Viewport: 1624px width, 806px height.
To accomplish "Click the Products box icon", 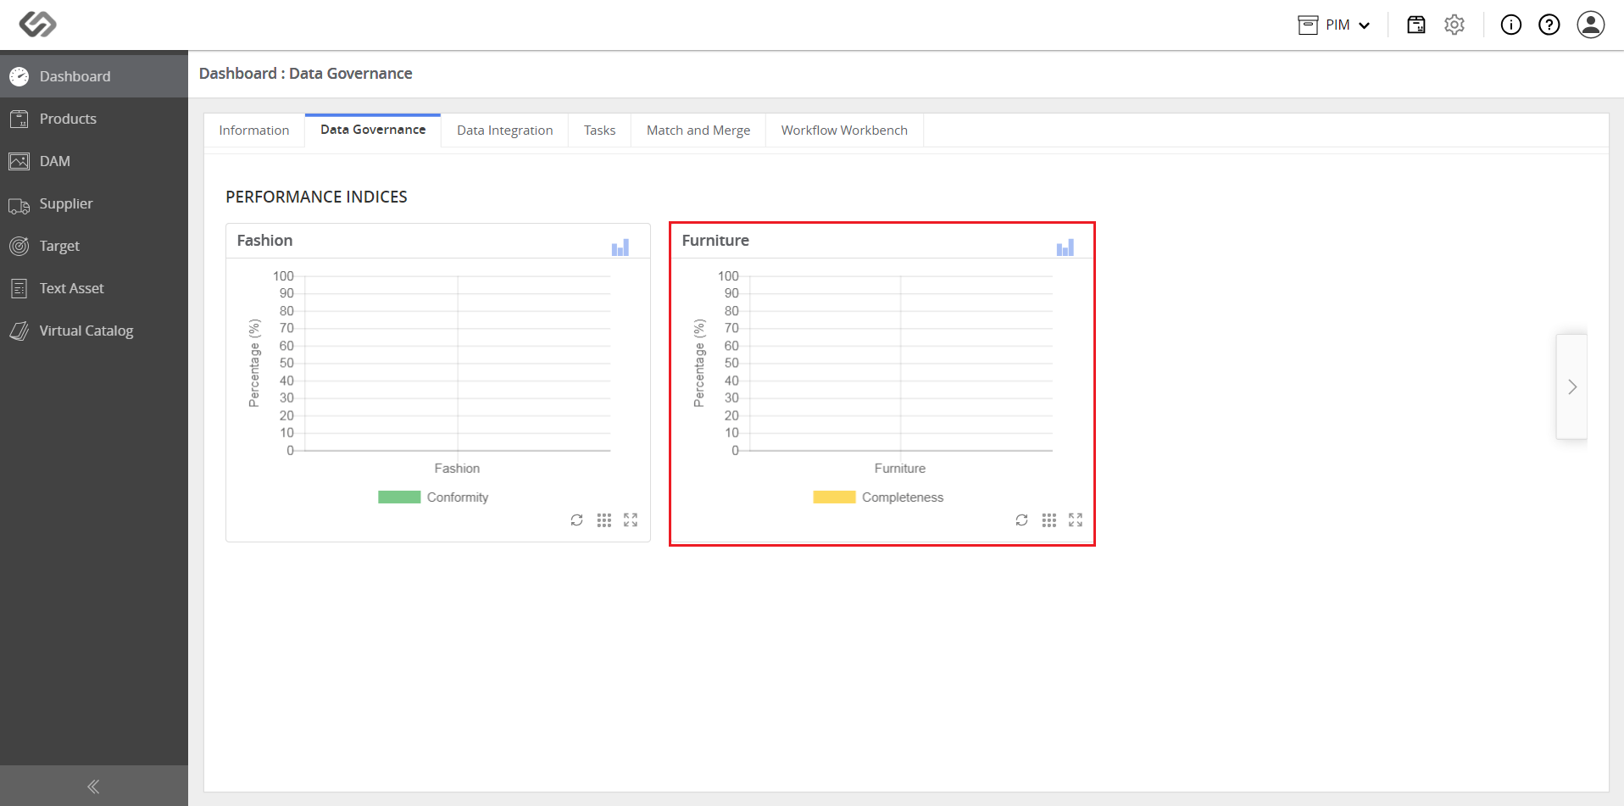I will click(19, 119).
